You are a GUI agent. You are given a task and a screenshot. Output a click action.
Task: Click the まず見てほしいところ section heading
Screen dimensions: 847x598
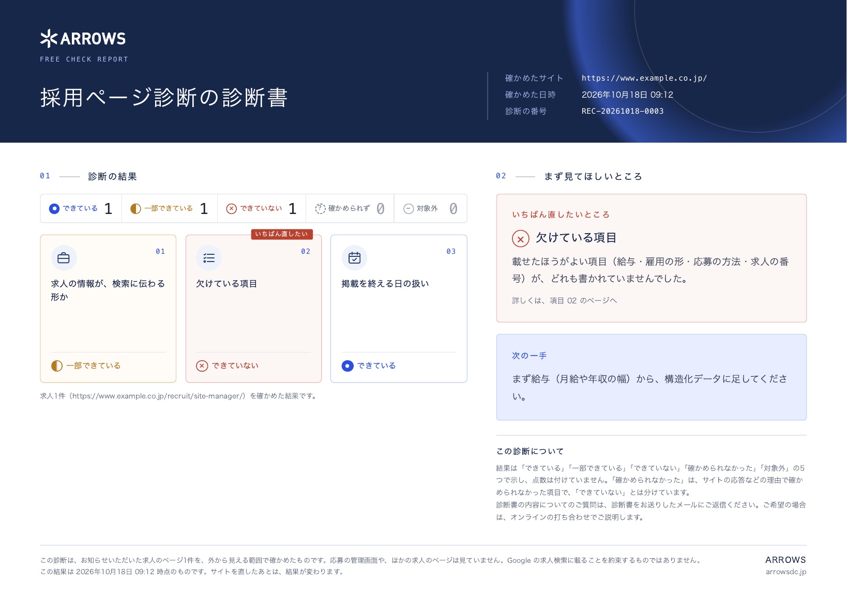point(593,177)
